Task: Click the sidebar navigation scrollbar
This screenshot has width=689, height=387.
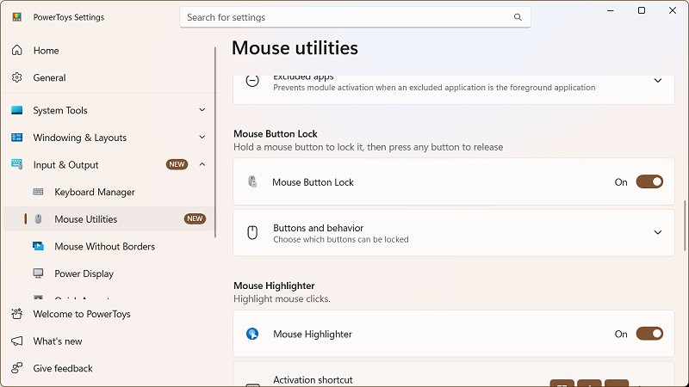Action: 215,143
